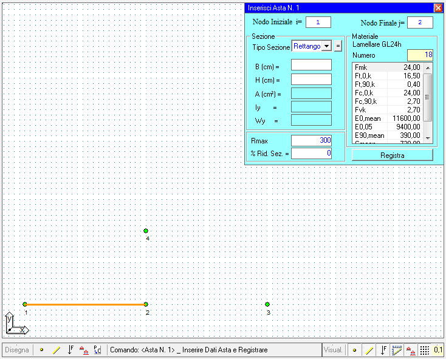Toggle beam line visibility in Visual. toolbar

(x=369, y=350)
